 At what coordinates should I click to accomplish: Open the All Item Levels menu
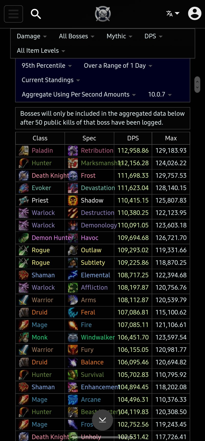(x=41, y=51)
